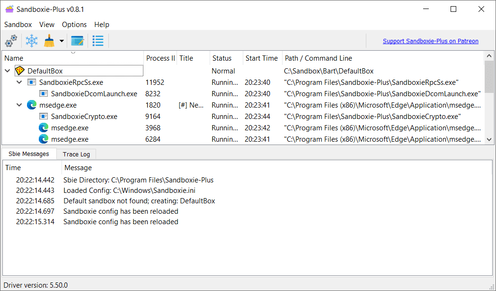Click Edge icon of msedge.exe 1820
This screenshot has width=496, height=291.
(x=32, y=105)
